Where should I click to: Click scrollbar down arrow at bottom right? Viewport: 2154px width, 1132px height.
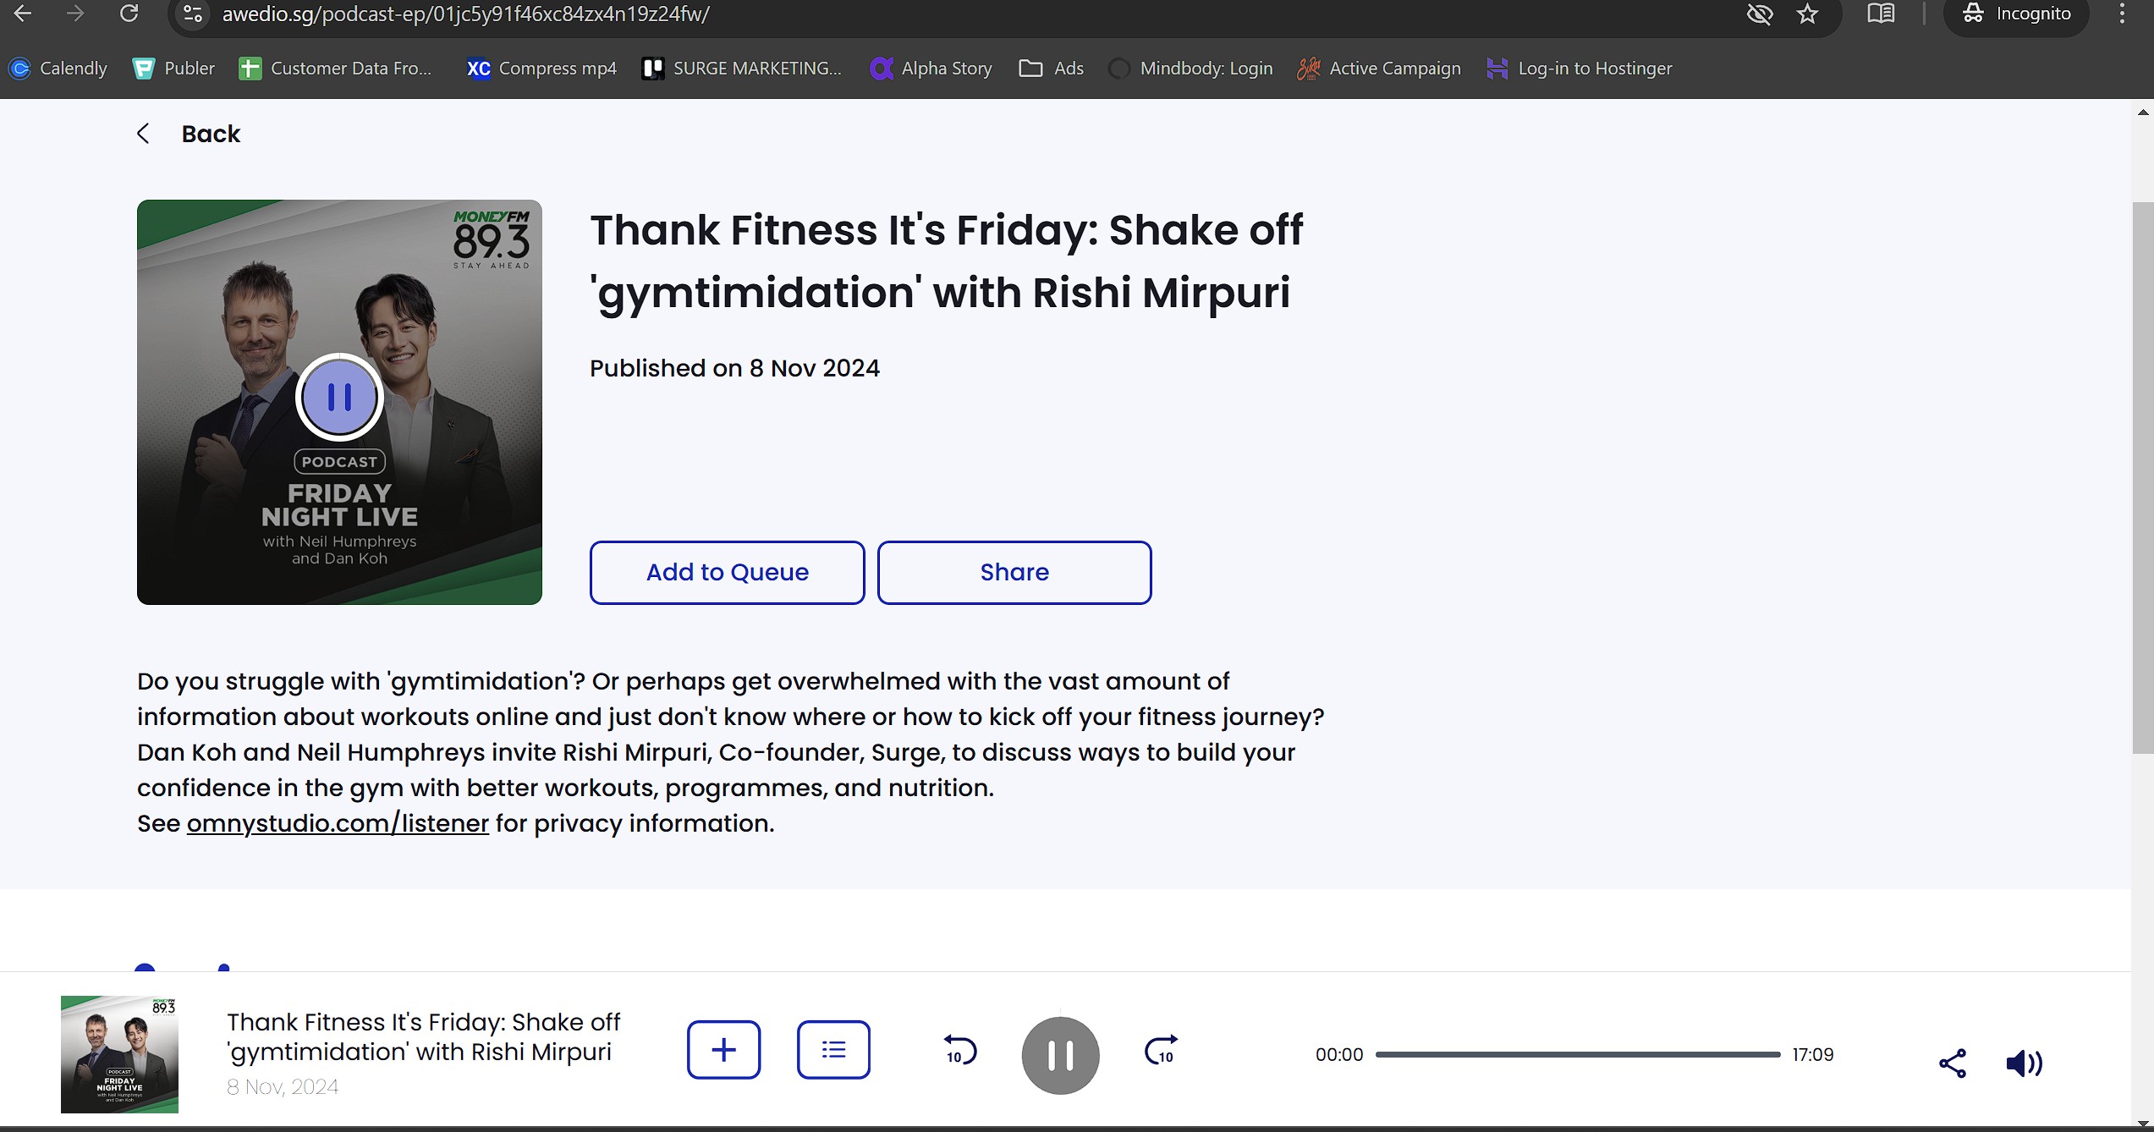pyautogui.click(x=2142, y=1123)
